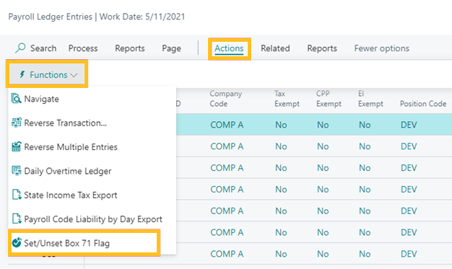
Task: Click the Daily Overtime Ledger icon
Action: pyautogui.click(x=16, y=170)
